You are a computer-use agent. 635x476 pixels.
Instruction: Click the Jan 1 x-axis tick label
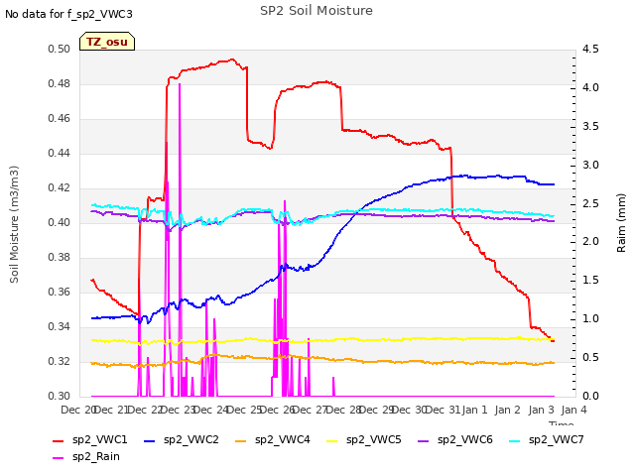pos(474,410)
